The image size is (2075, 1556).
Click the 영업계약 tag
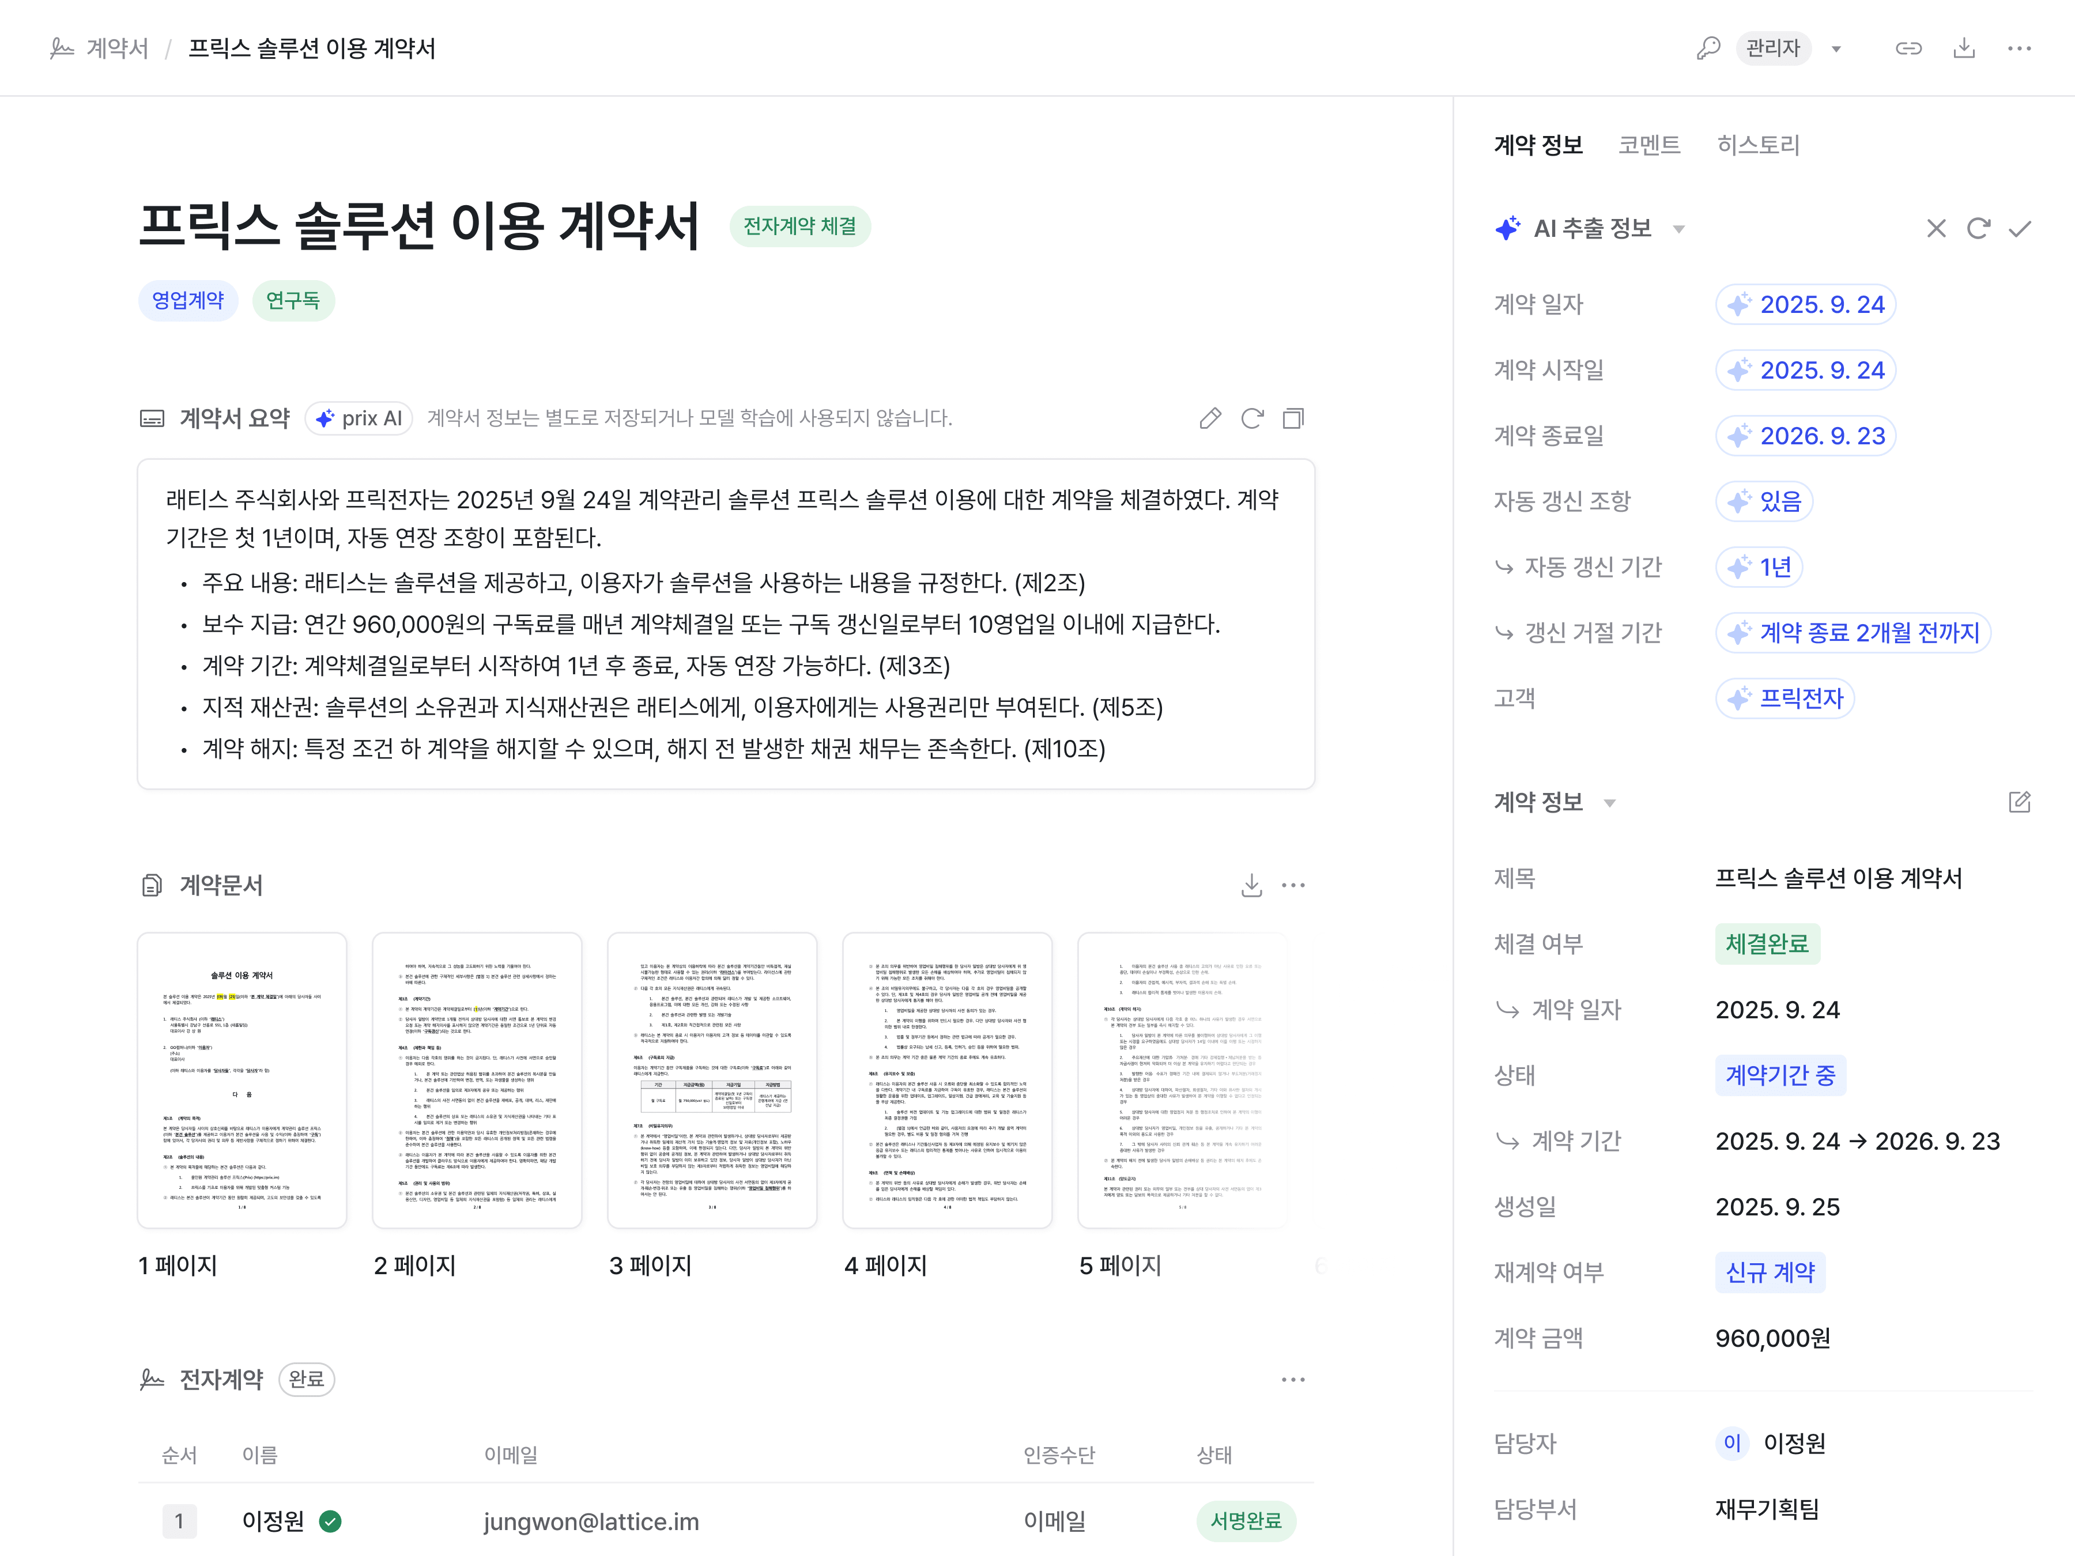point(187,300)
